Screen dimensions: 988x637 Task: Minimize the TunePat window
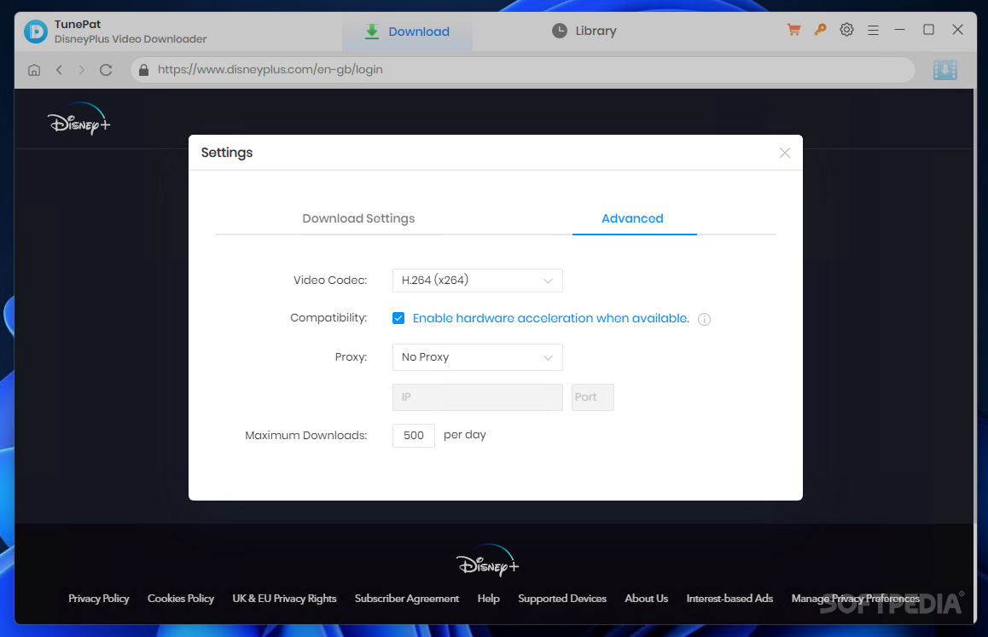[x=900, y=30]
